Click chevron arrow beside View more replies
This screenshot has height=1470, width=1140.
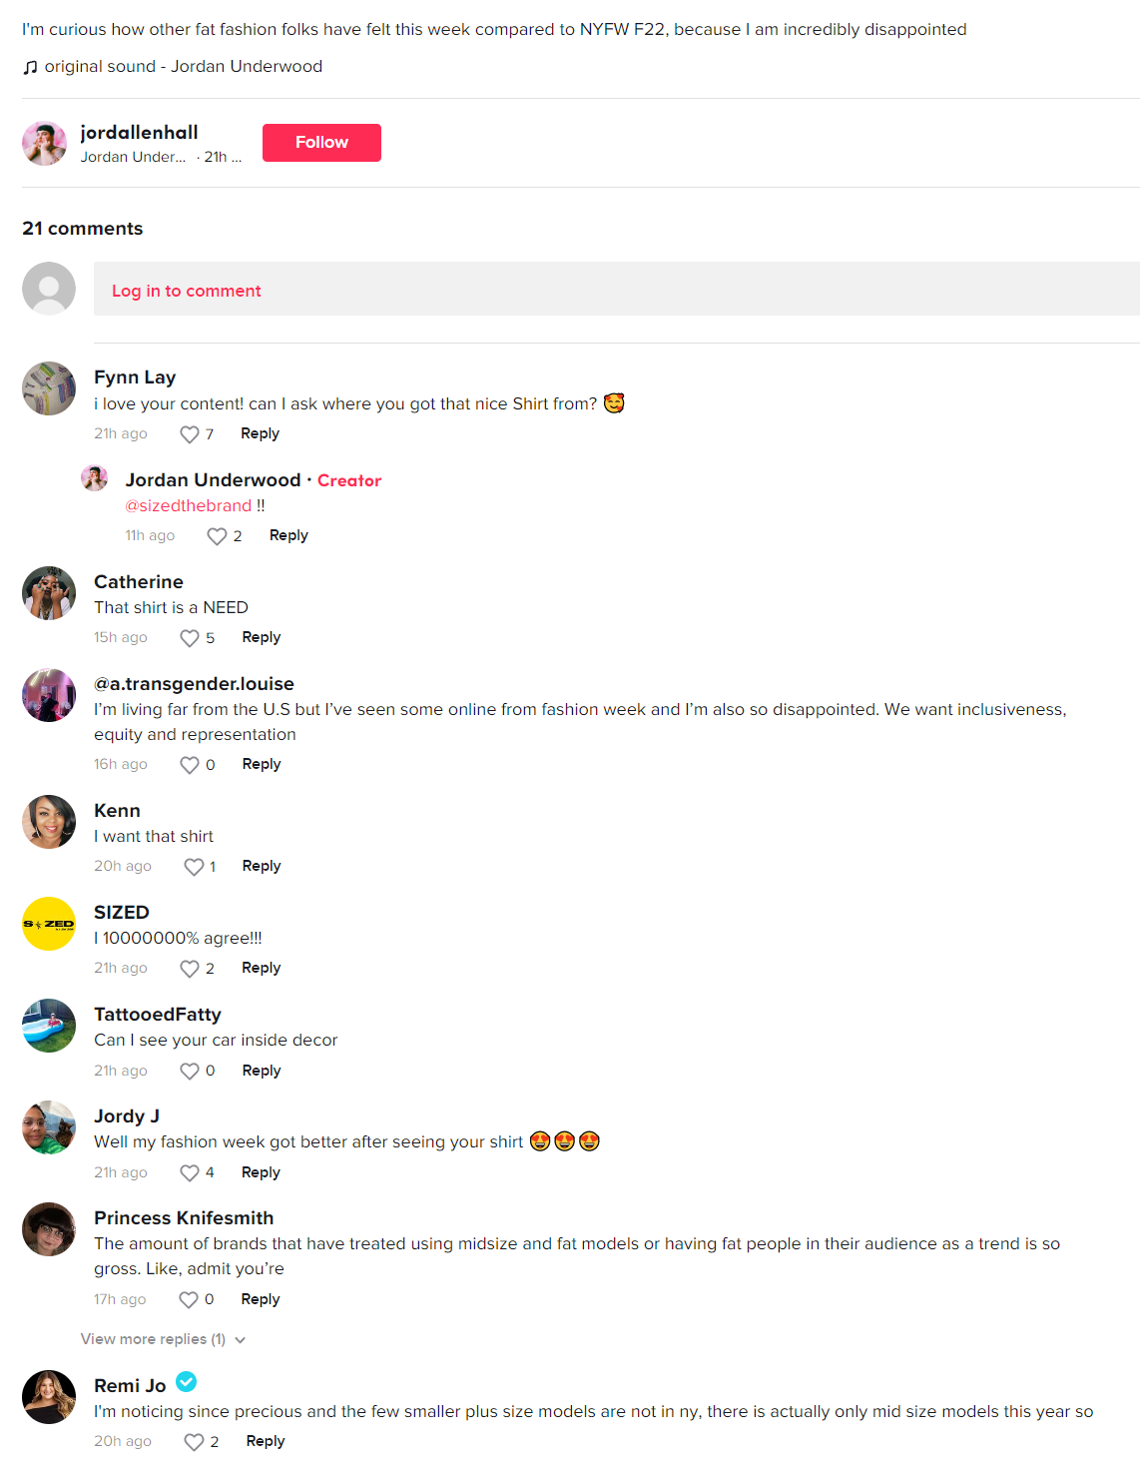pos(241,1340)
